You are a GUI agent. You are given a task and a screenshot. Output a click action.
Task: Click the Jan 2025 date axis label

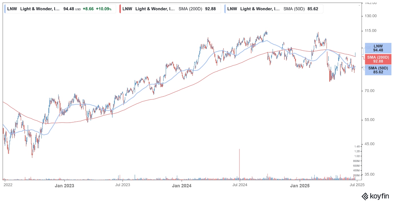point(300,186)
